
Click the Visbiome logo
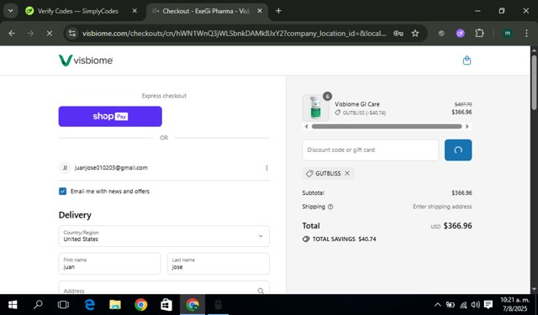(86, 60)
